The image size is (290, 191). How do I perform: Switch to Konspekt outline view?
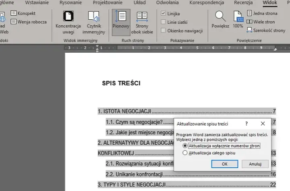pyautogui.click(x=23, y=13)
